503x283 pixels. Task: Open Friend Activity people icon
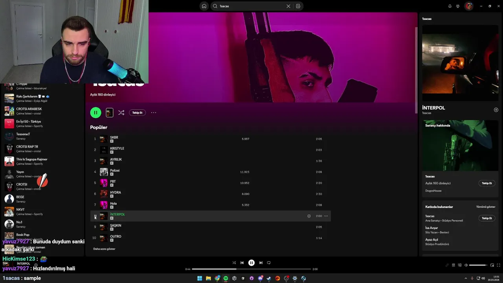(458, 6)
